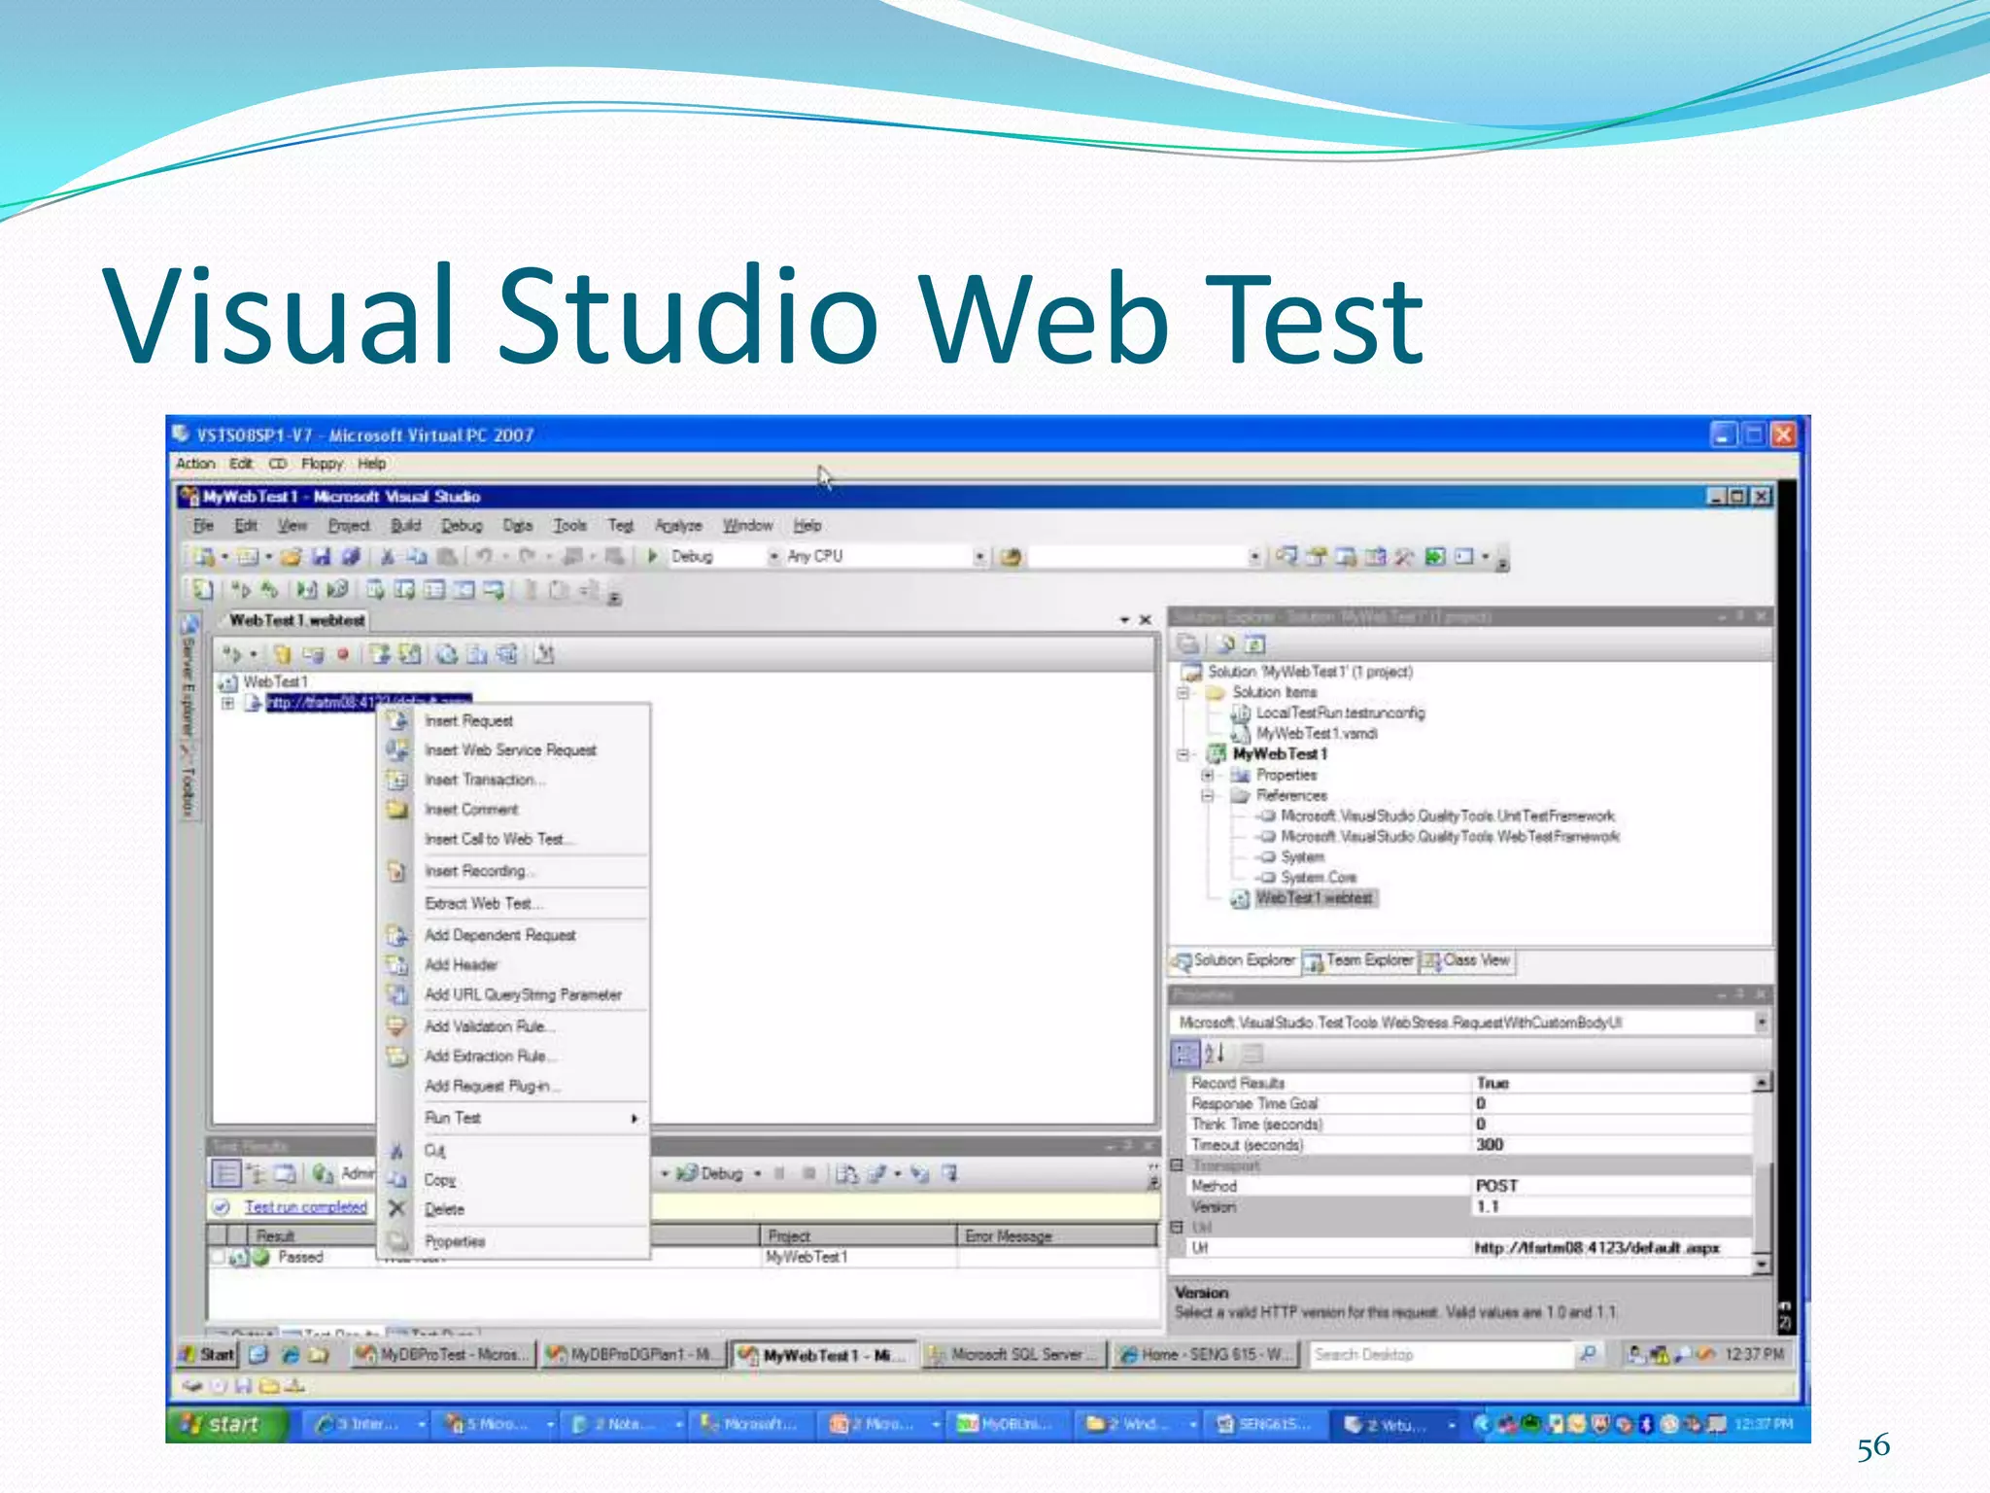The height and width of the screenshot is (1493, 1990).
Task: Click the Show All Files icon in Solution Explorer toolbar
Action: coord(1226,643)
